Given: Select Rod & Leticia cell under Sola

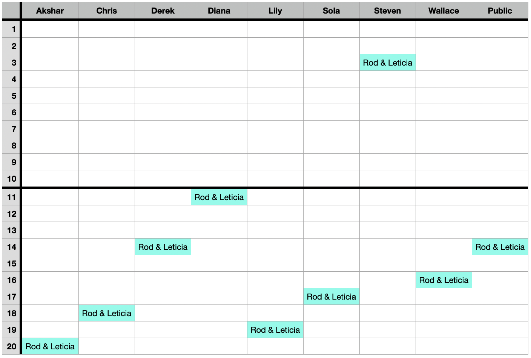Looking at the screenshot, I should pos(331,297).
